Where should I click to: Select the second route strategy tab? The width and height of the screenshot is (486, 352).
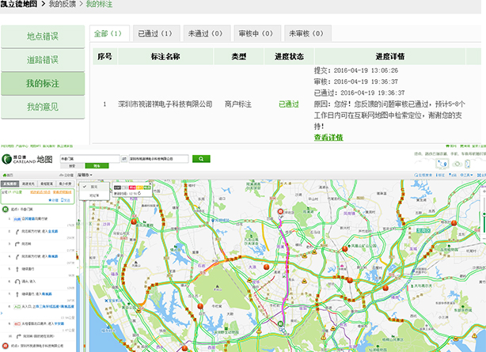(28, 184)
